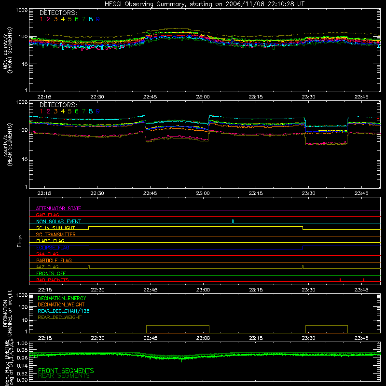This screenshot has width=386, height=386.
Task: Click detector number 1 in the rear segments legend
Action: click(x=41, y=111)
